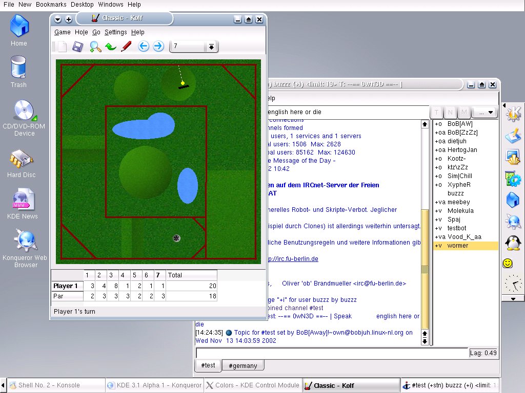This screenshot has width=525, height=393.
Task: Go to next hole with blue right arrow
Action: point(158,46)
